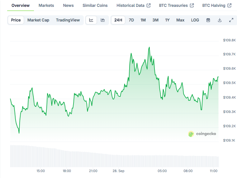Click external link icon beside Historical Data
This screenshot has height=178, width=237.
(149, 6)
